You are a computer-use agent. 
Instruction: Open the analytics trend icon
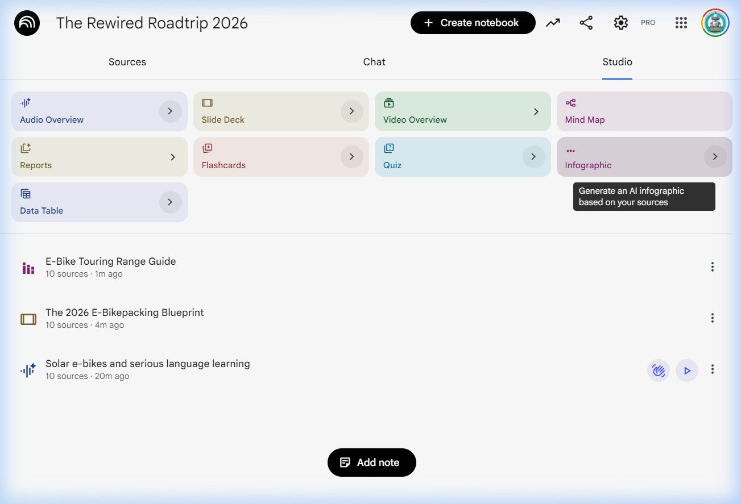[x=553, y=23]
